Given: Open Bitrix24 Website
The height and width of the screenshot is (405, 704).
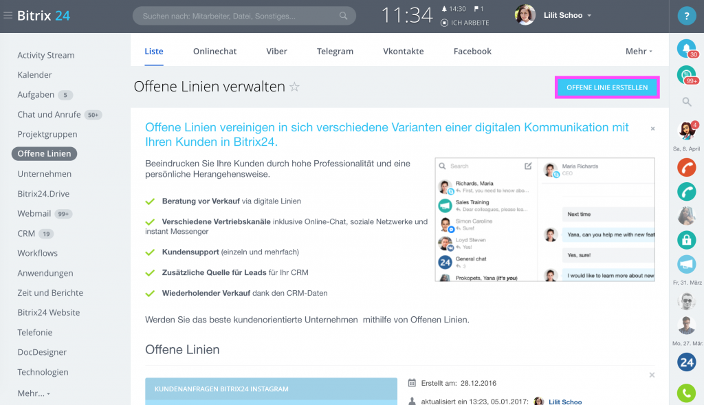Looking at the screenshot, I should click(49, 312).
